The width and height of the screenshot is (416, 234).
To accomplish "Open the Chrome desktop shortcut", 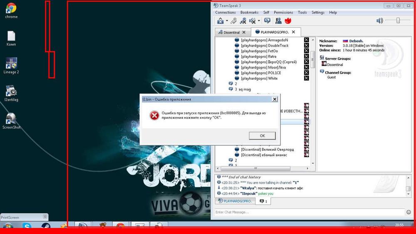I will pos(11,10).
